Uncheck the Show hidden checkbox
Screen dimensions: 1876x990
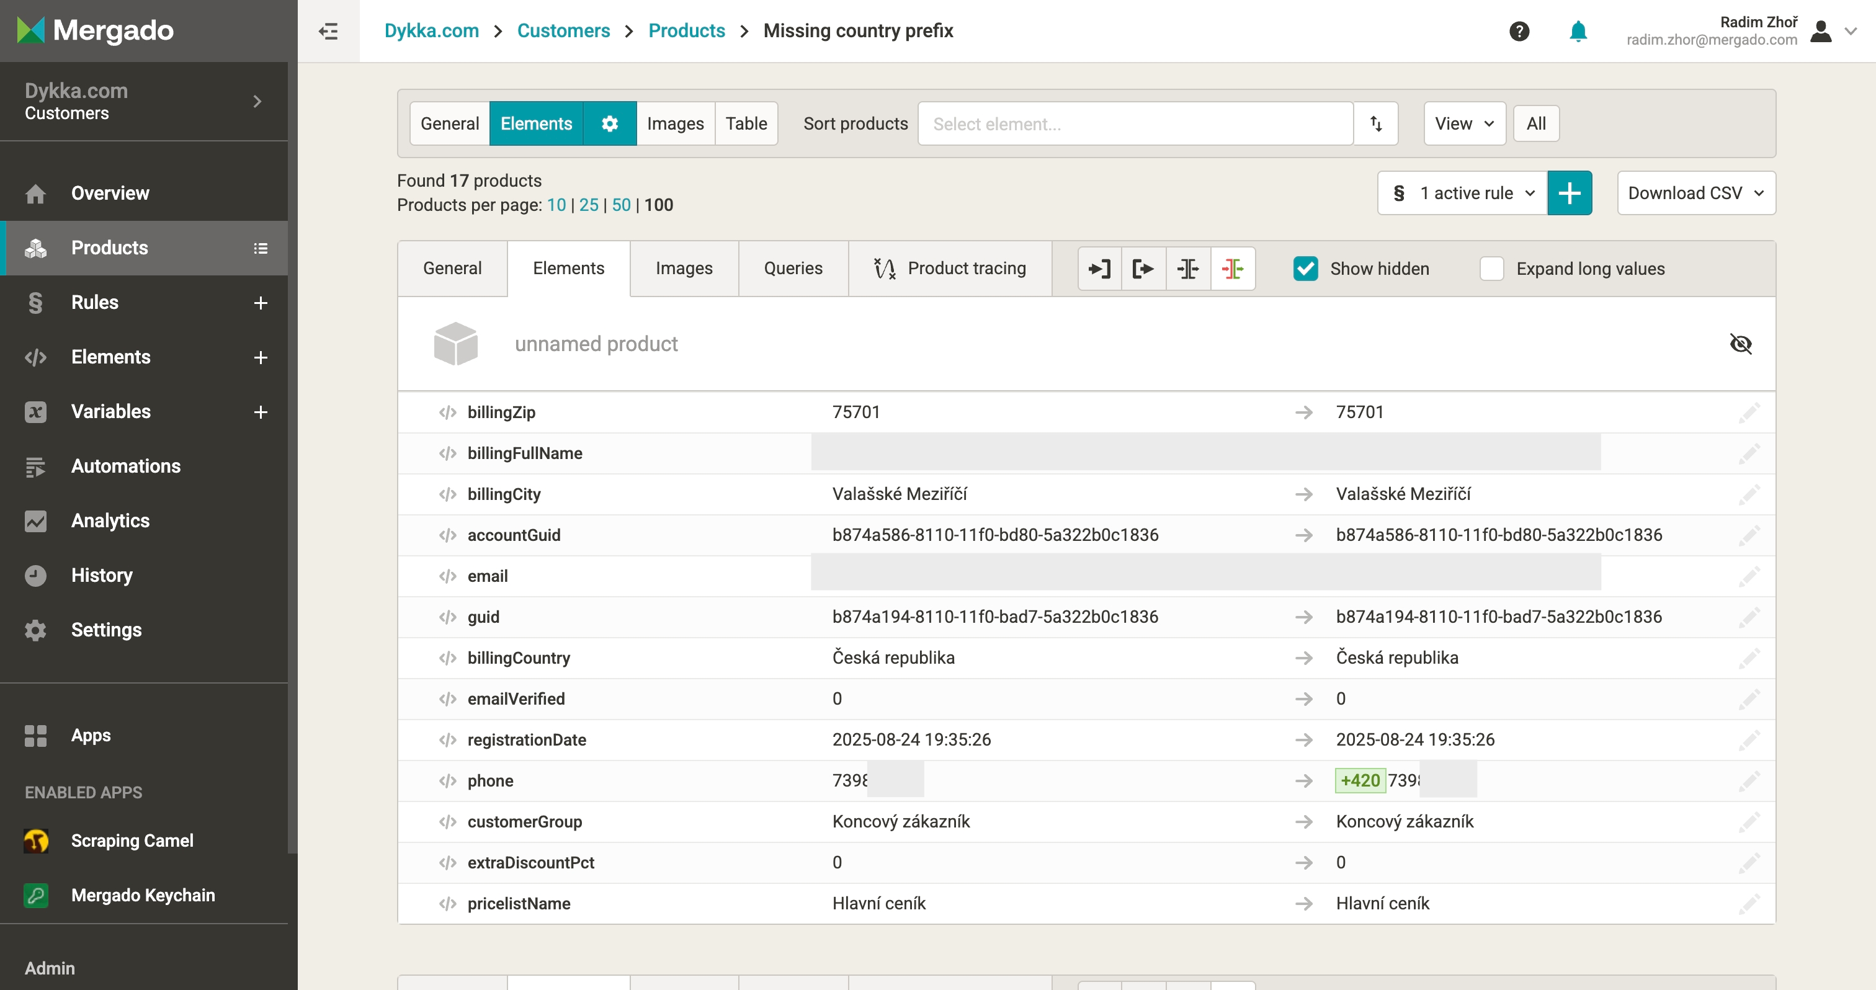tap(1305, 269)
